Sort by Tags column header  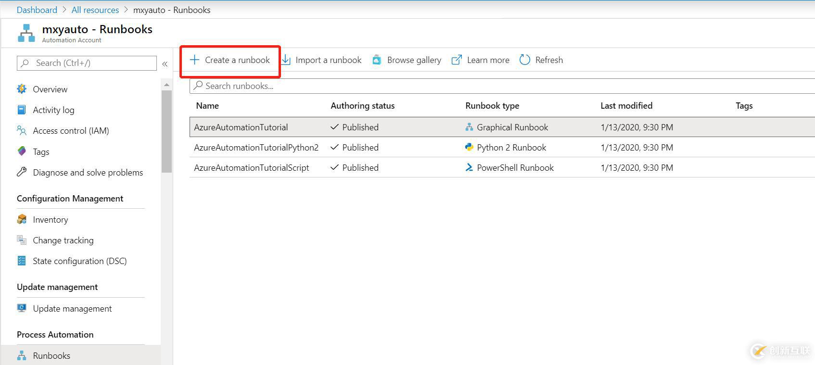(x=744, y=106)
